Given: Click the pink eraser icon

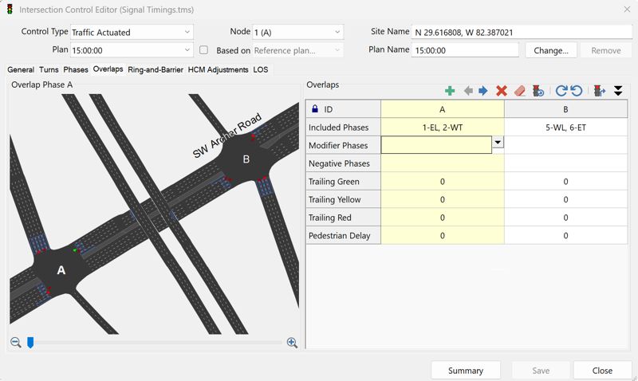Looking at the screenshot, I should (520, 91).
